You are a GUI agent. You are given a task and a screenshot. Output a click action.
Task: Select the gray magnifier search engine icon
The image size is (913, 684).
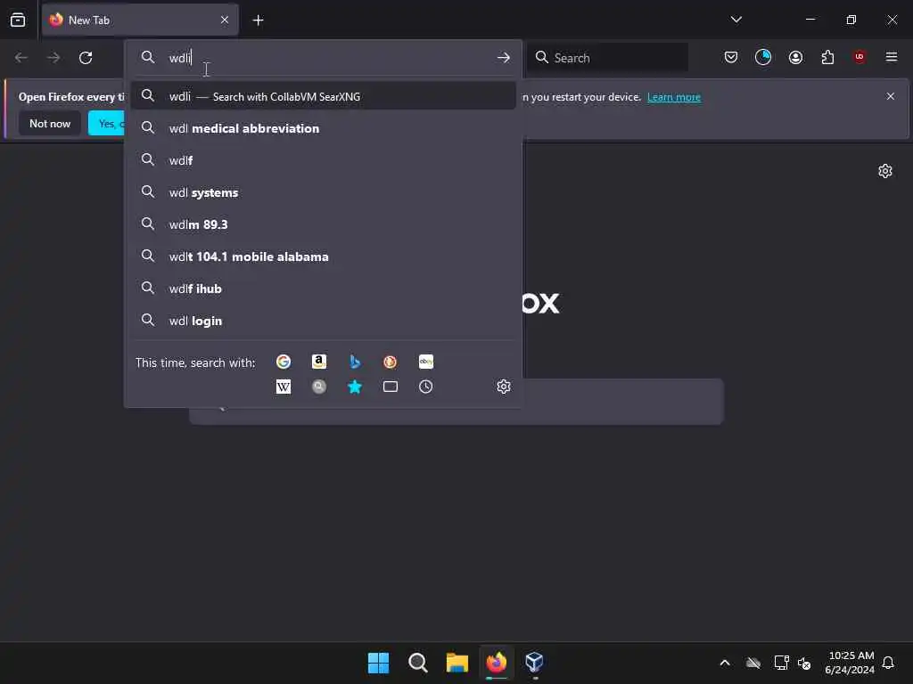click(319, 387)
